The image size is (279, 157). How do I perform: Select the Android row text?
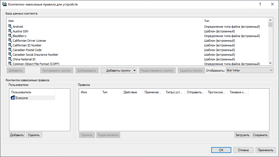(18, 27)
